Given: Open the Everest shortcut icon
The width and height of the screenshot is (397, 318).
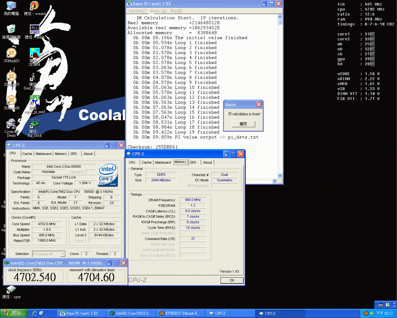Looking at the screenshot, I should tap(34, 6).
